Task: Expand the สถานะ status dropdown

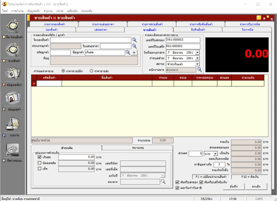Action: (x=197, y=64)
